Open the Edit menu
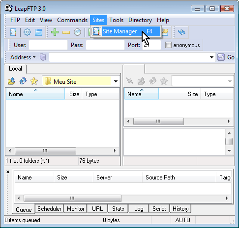Screen dimensions: 239x228 point(30,20)
